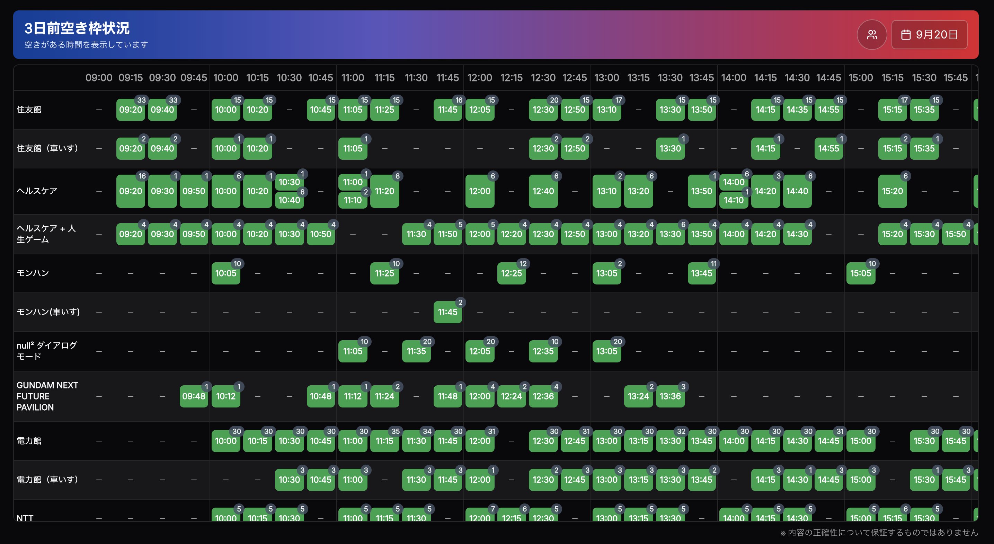Choose 11:50 in ヘルスケア + 人生ゲーム row
994x544 pixels.
[447, 234]
